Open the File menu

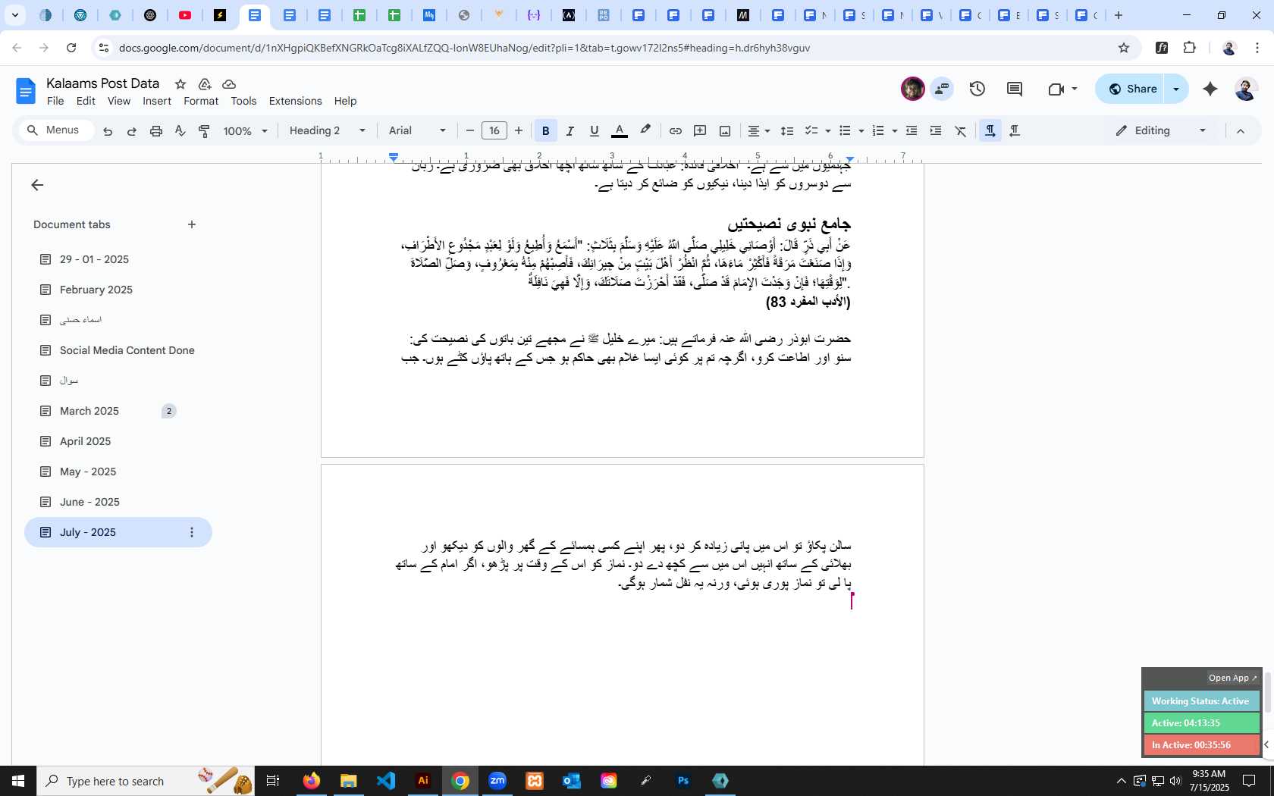pyautogui.click(x=55, y=101)
